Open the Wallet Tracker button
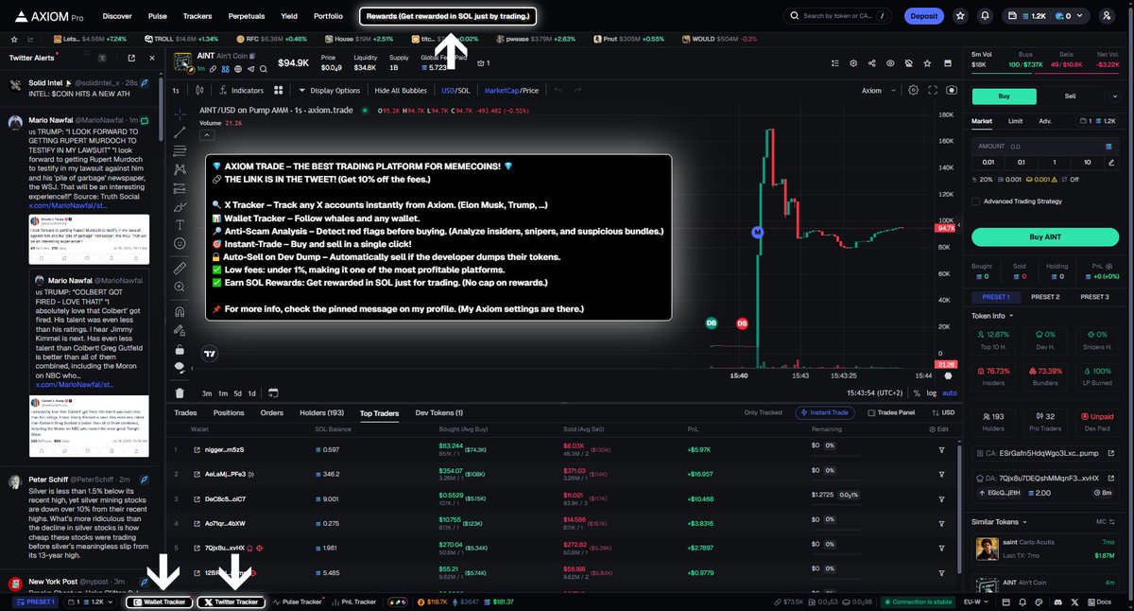The width and height of the screenshot is (1134, 611). (x=159, y=602)
